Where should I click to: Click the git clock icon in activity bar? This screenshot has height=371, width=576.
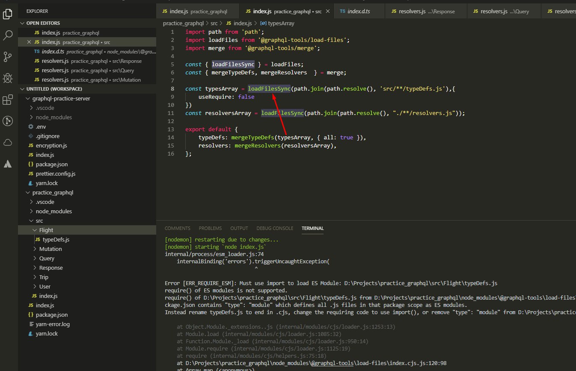pyautogui.click(x=8, y=121)
